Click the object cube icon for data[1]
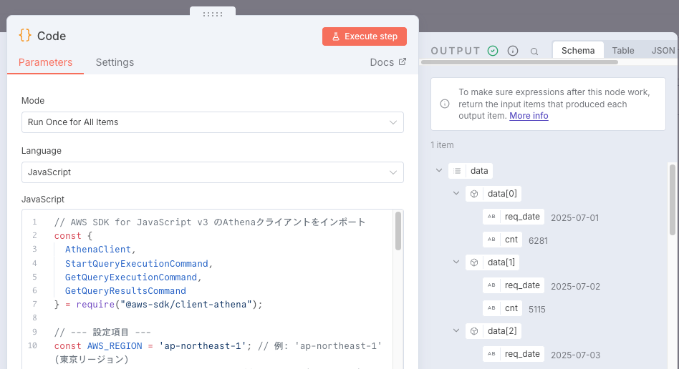Screen dimensions: 679x369 [x=474, y=262]
